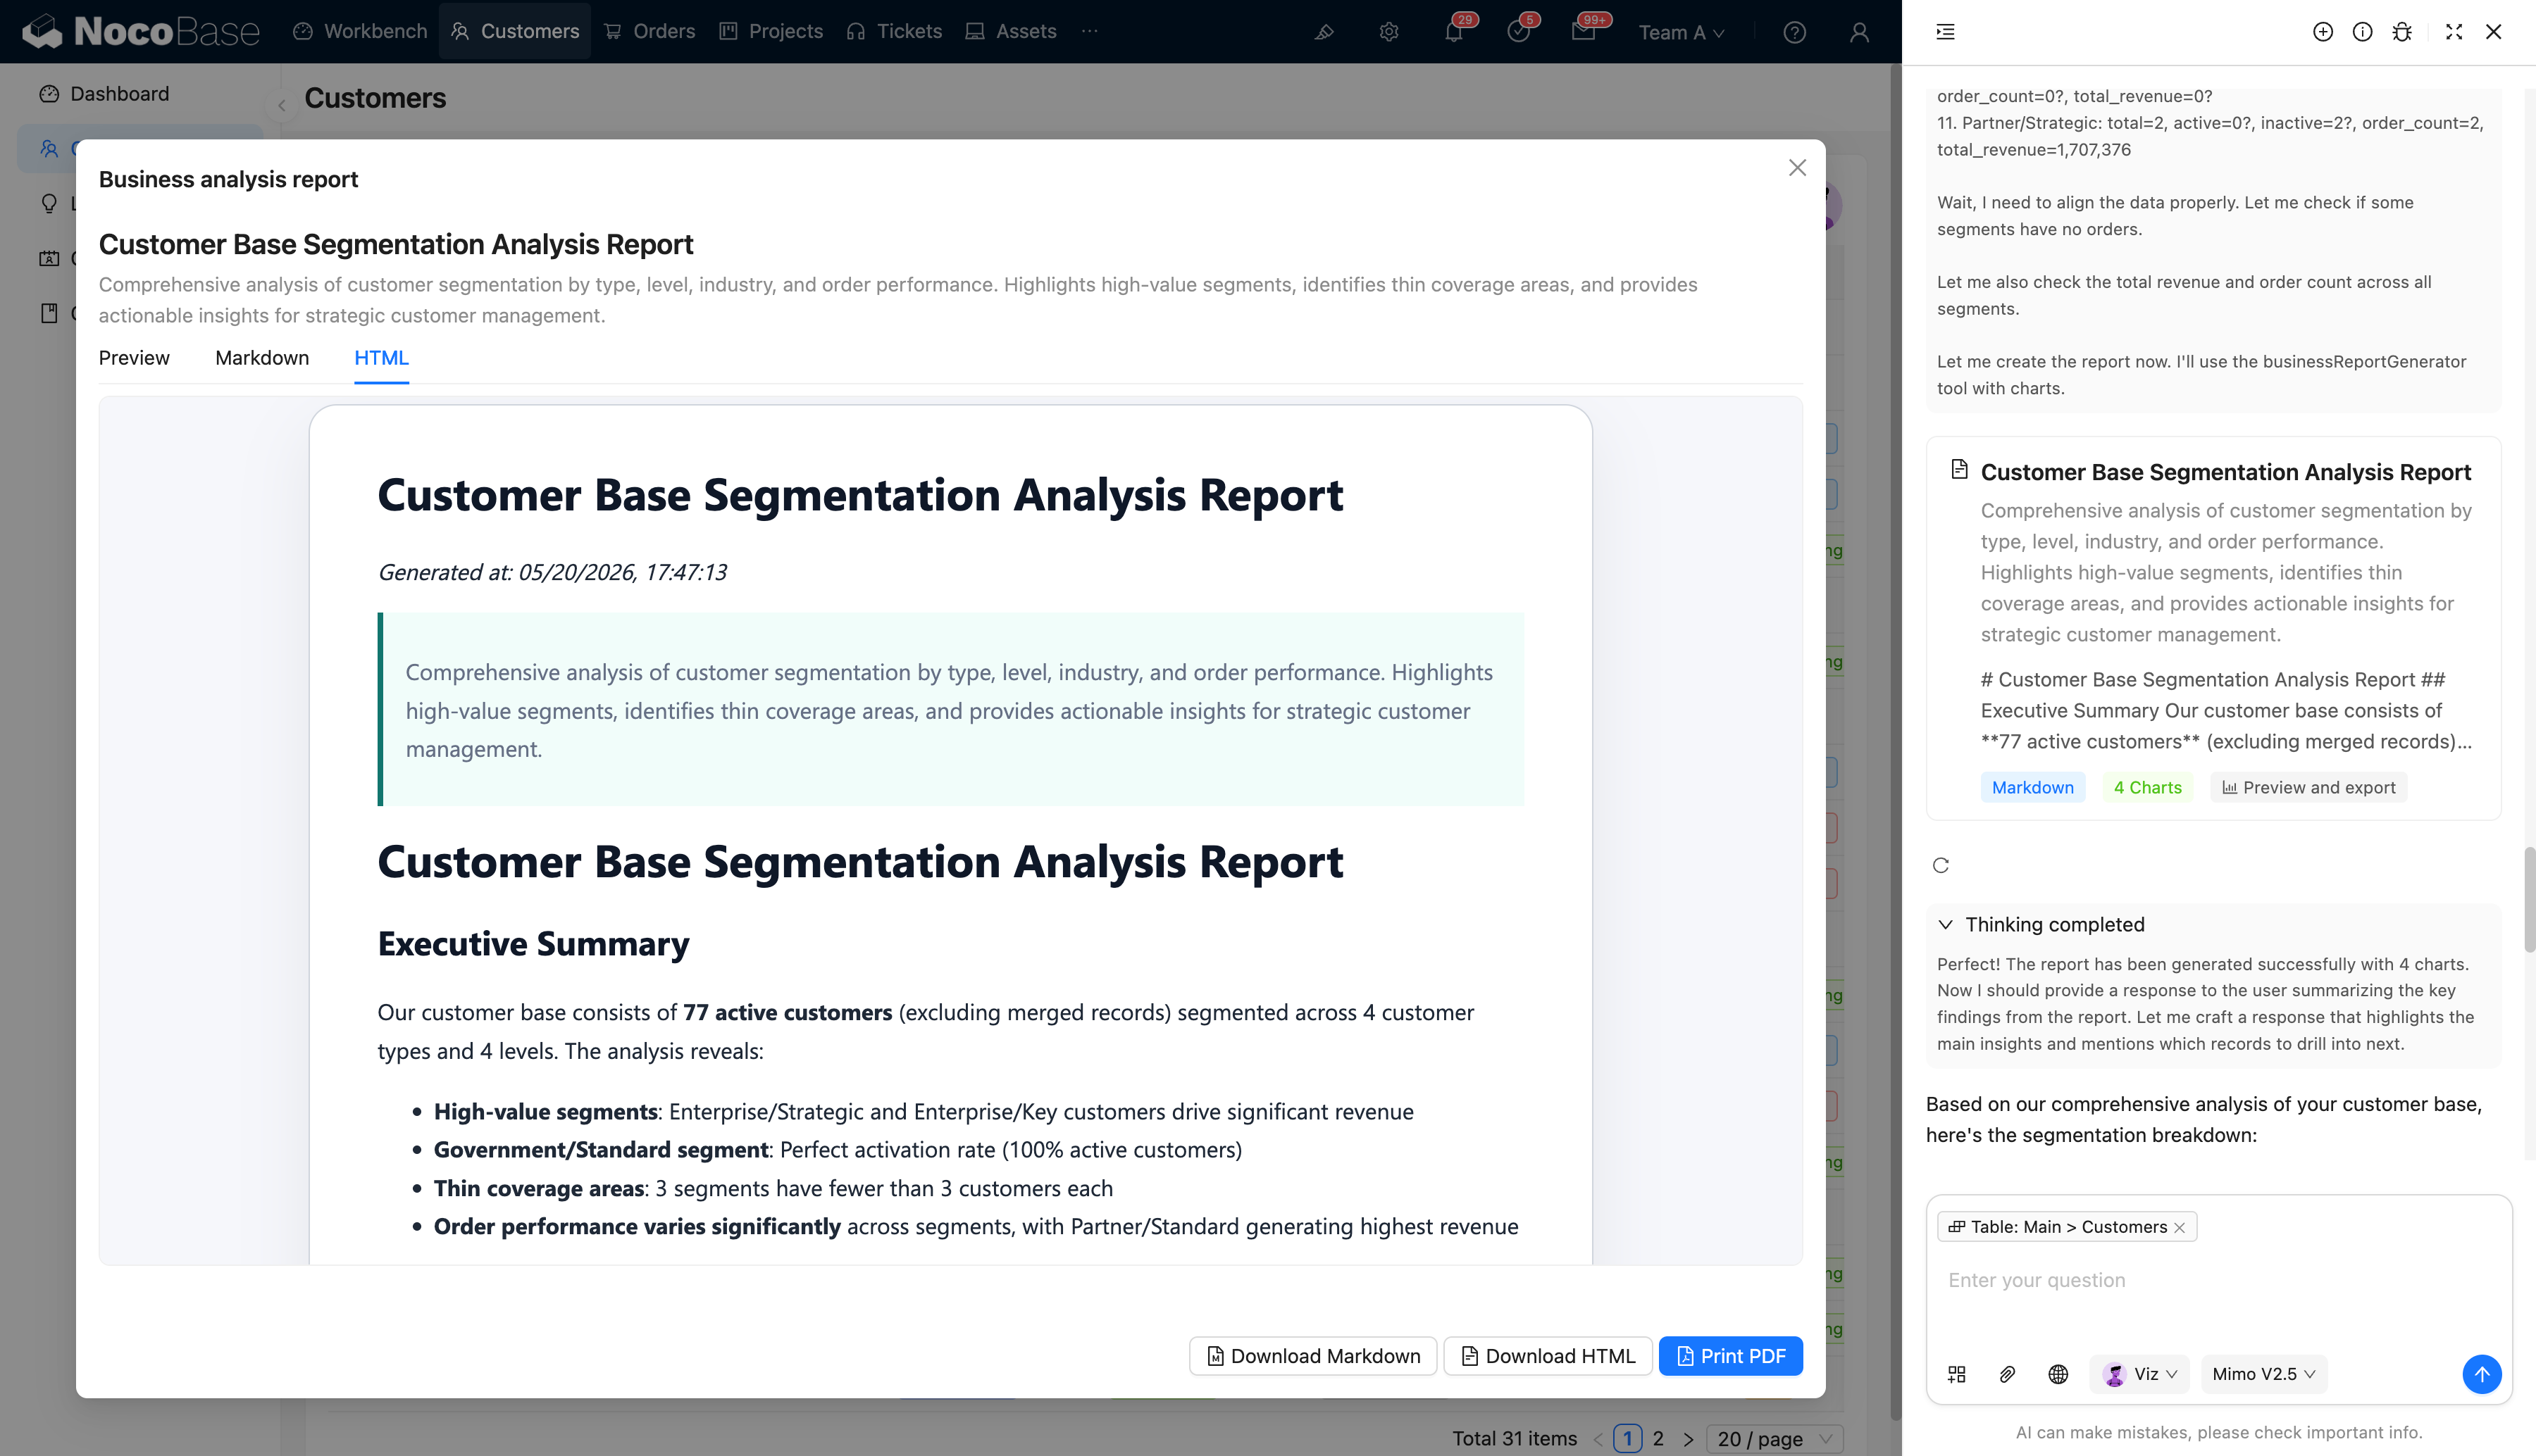
Task: Click the 4 Charts tag
Action: [x=2147, y=787]
